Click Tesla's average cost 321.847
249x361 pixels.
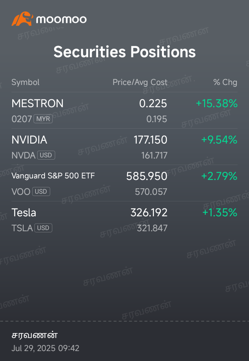pyautogui.click(x=152, y=228)
